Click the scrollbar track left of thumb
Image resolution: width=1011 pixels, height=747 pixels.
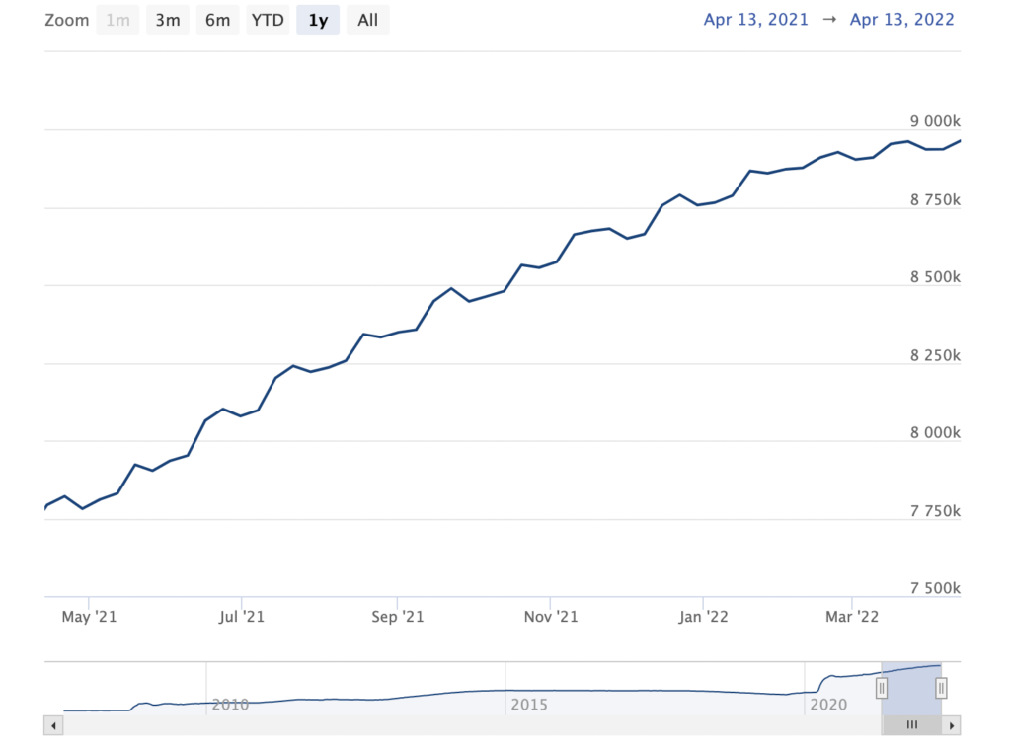pyautogui.click(x=464, y=725)
